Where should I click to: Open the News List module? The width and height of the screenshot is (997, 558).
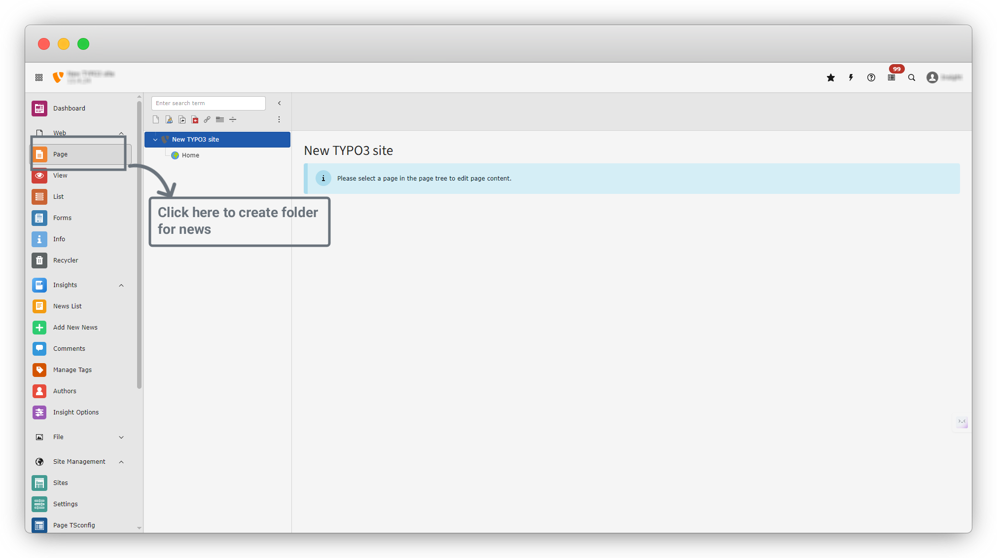[x=68, y=306]
